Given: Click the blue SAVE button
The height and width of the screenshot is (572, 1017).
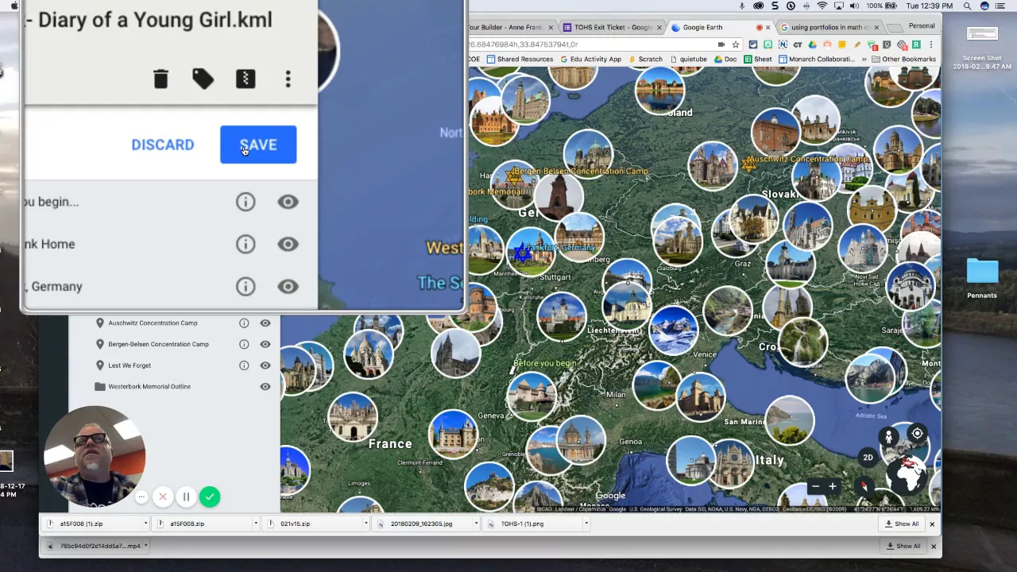Looking at the screenshot, I should click(258, 145).
